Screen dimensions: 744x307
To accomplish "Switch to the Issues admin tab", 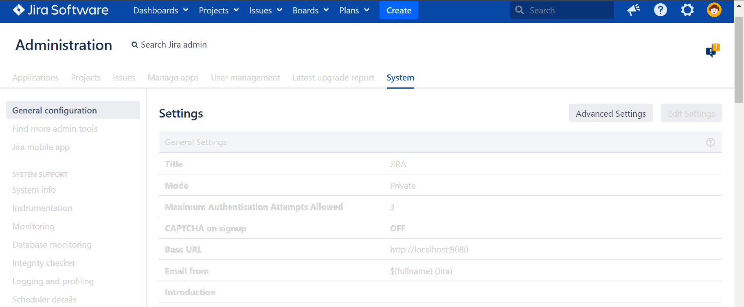I will 124,78.
